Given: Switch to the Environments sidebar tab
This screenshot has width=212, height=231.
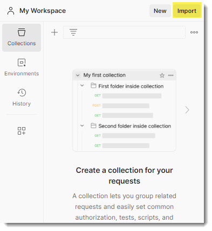Looking at the screenshot, I should coord(22,67).
